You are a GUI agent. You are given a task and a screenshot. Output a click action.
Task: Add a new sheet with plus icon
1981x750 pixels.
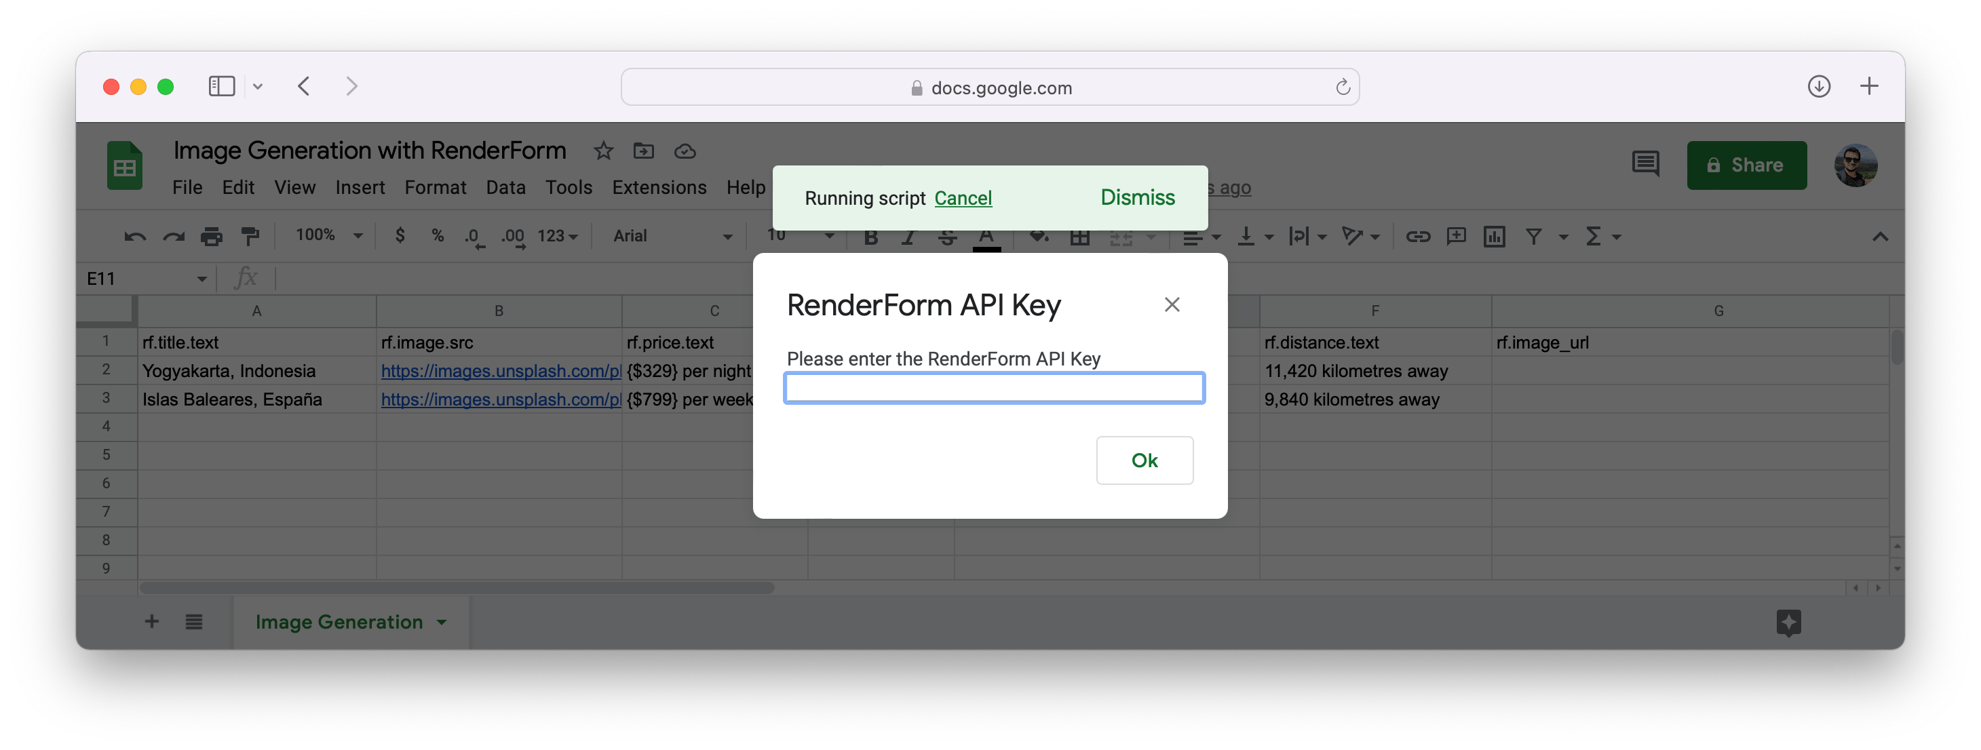pyautogui.click(x=151, y=621)
